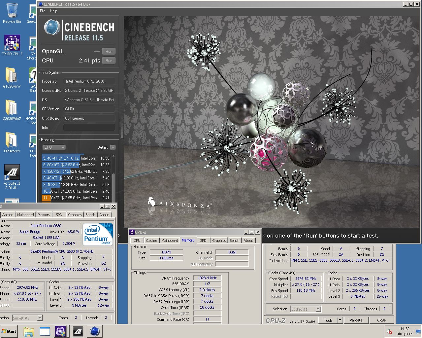Open the File menu in Cinebench
The height and width of the screenshot is (338, 422).
pos(43,11)
